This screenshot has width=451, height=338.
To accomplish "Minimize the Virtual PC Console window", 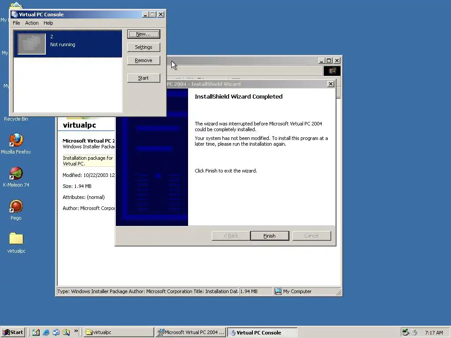I will click(x=145, y=15).
